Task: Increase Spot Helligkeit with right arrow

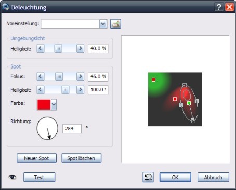Action: point(80,90)
